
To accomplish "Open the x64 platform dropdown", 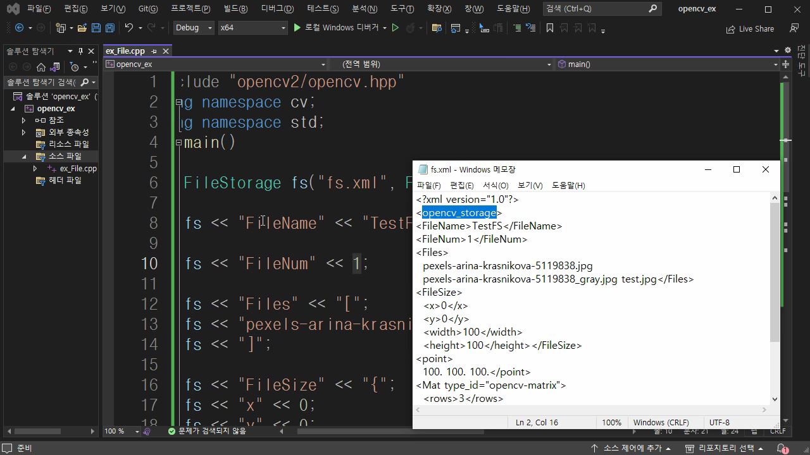I will 252,28.
